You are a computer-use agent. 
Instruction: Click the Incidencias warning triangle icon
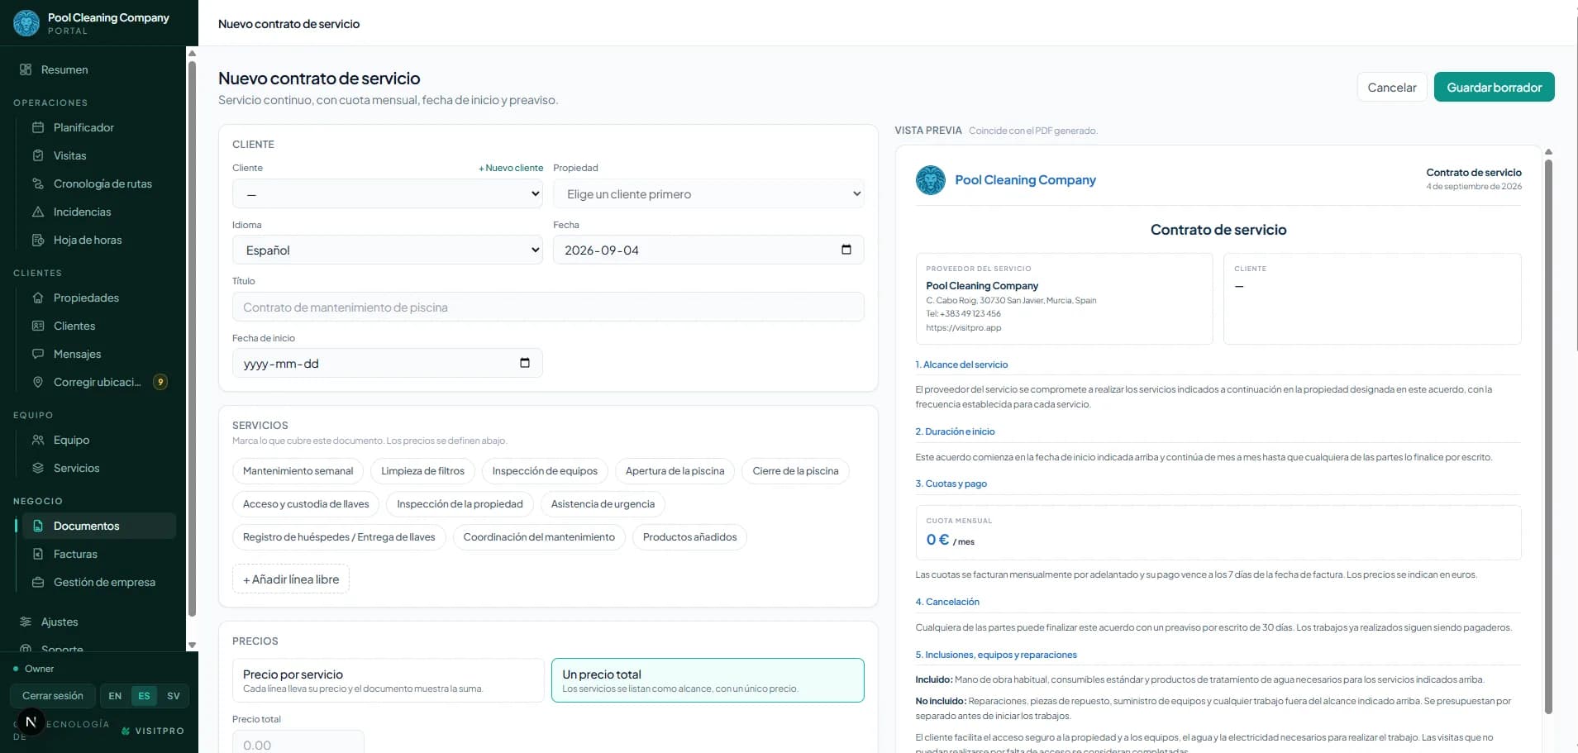[x=38, y=212]
